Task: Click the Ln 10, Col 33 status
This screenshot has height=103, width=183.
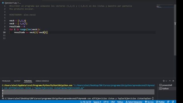Action: coord(85,102)
